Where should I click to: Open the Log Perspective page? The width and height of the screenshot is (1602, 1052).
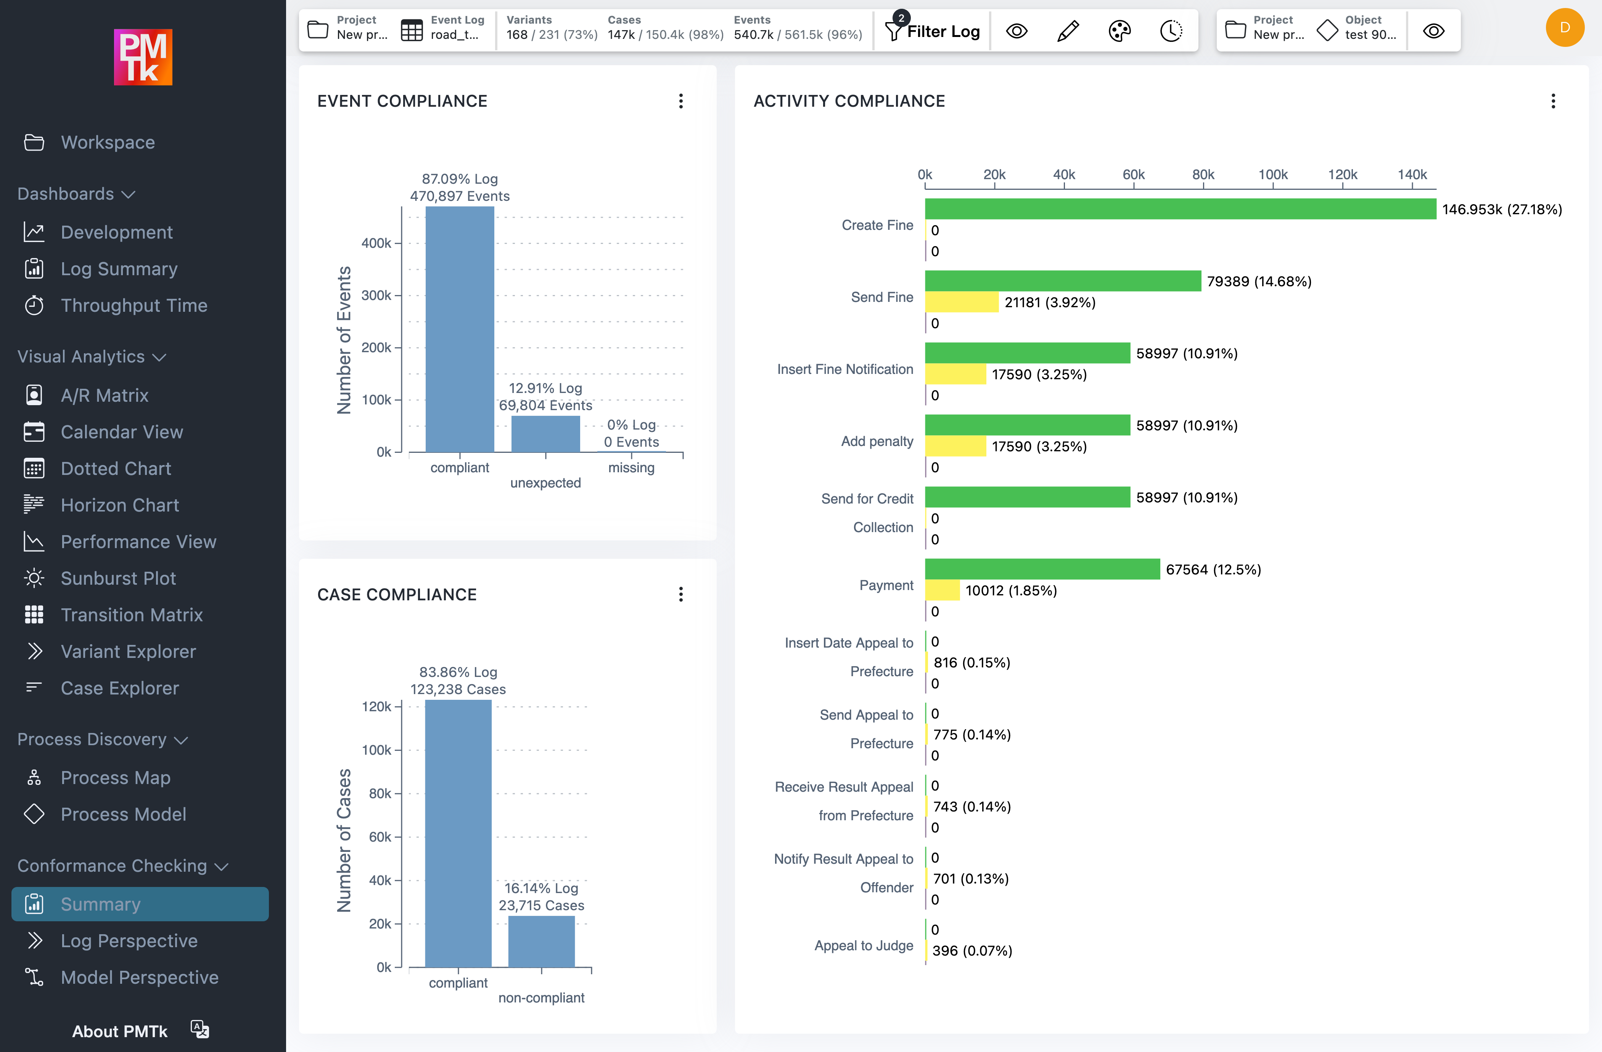[x=129, y=941]
